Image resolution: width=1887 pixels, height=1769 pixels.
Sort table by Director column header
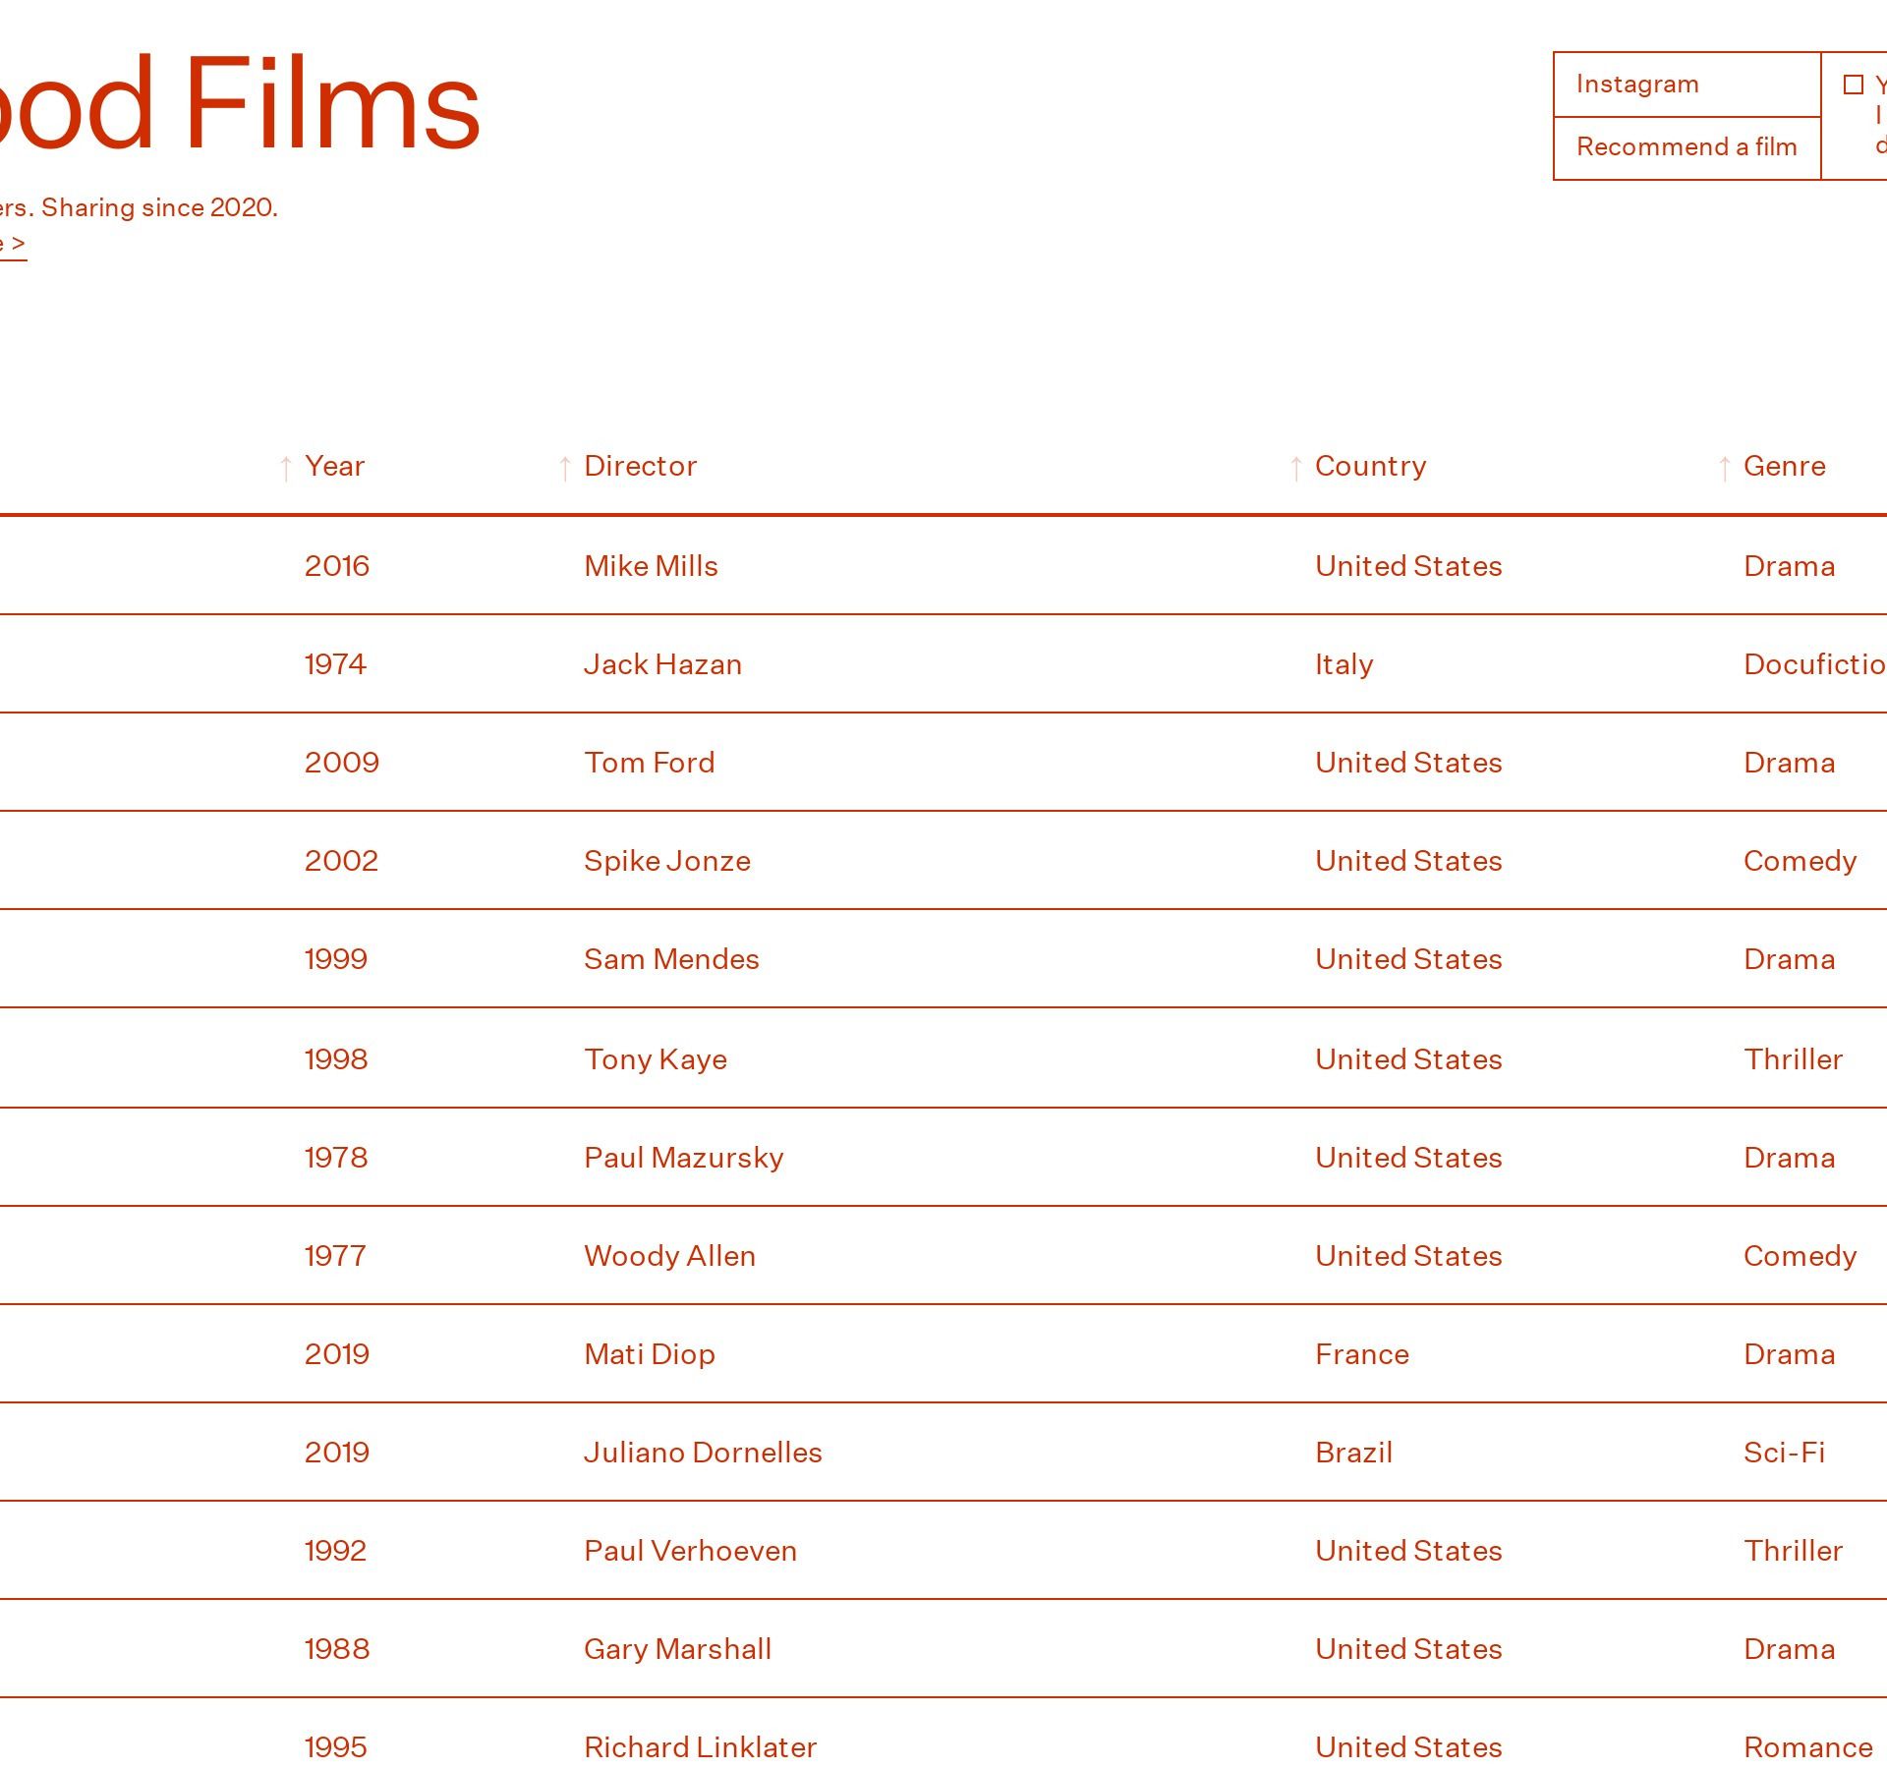(x=640, y=466)
